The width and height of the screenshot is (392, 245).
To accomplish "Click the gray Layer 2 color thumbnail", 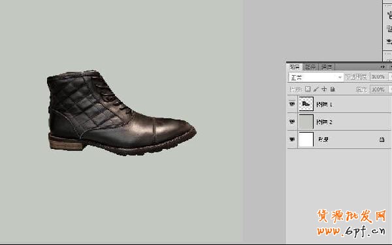I will 306,122.
